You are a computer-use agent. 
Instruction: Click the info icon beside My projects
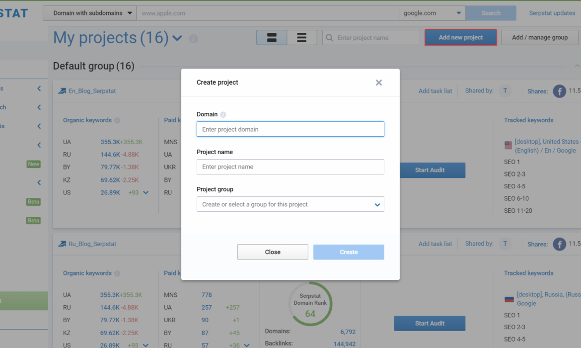point(193,39)
